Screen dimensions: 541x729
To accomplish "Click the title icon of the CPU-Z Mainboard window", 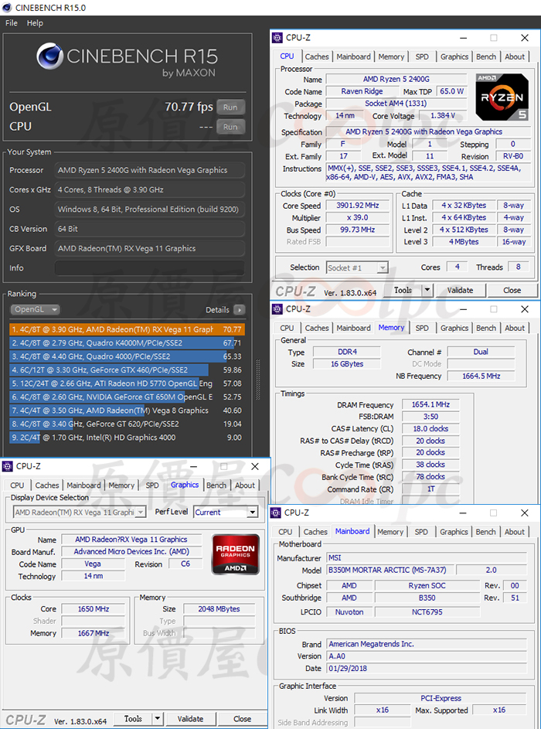I will pyautogui.click(x=276, y=513).
